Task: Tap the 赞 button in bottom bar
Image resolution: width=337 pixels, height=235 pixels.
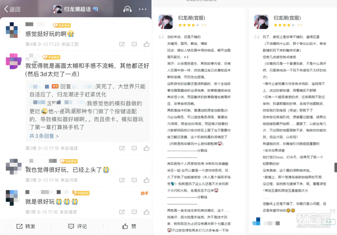Action: tap(129, 226)
